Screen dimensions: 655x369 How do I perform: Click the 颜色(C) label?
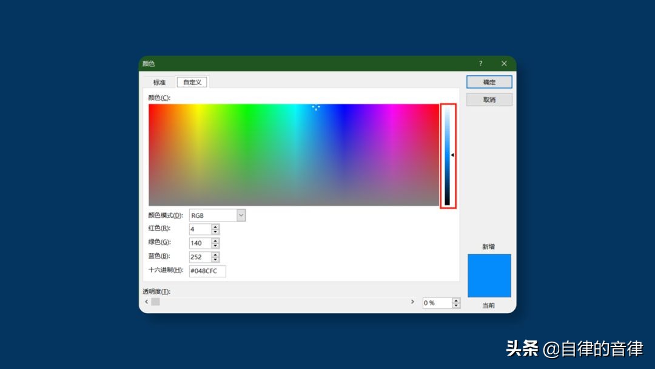159,97
